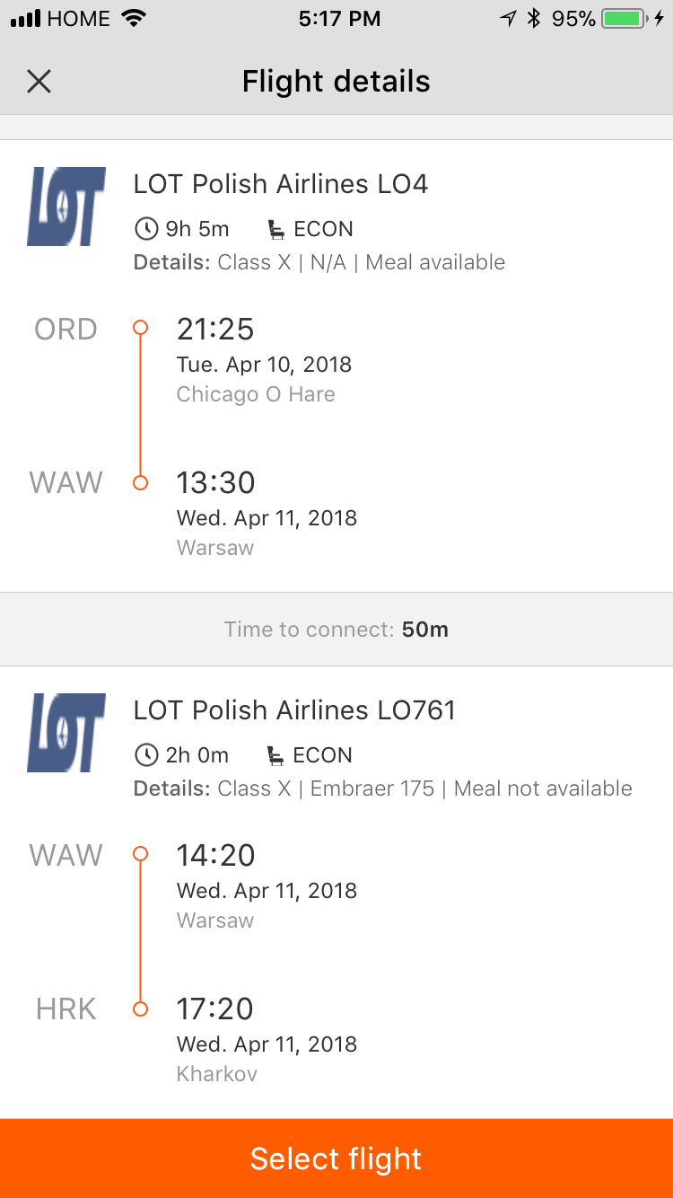Tap the LOT logo for flight LO4
Viewport: 673px width, 1198px height.
pyautogui.click(x=66, y=207)
